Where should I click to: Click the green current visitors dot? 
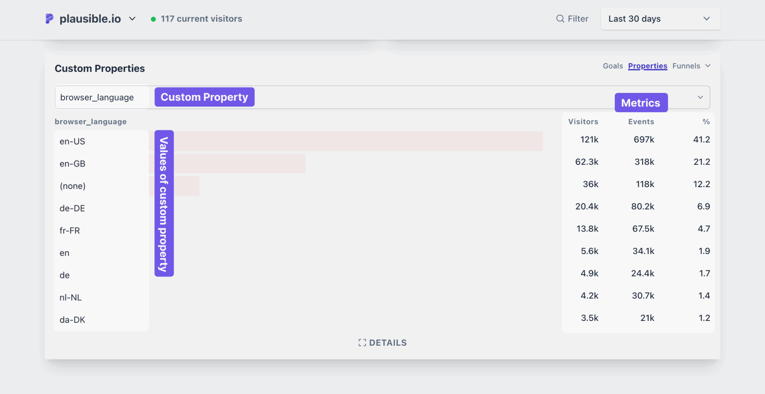click(x=153, y=19)
